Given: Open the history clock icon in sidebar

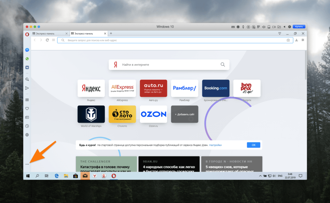Looking at the screenshot, I should click(27, 126).
